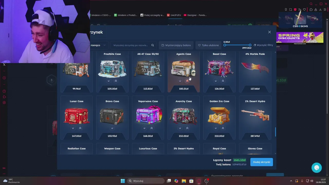
Task: Open File Explorer from the taskbar
Action: [x=184, y=181]
